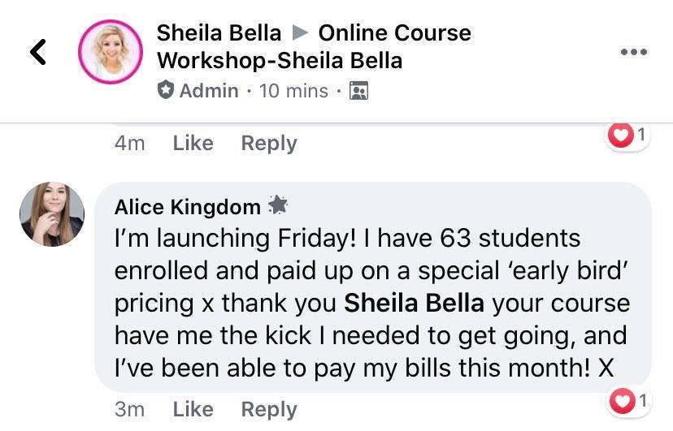This screenshot has height=431, width=673.
Task: Click the star badge next to Alice Kingdom
Action: (x=278, y=206)
